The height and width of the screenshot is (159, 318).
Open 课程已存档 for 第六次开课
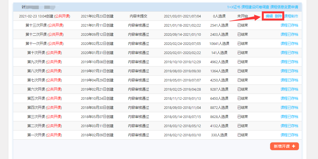coord(289,89)
